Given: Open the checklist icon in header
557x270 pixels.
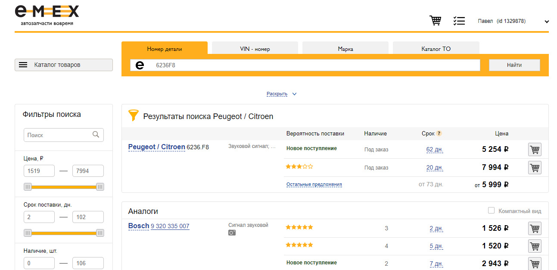Looking at the screenshot, I should coord(459,21).
